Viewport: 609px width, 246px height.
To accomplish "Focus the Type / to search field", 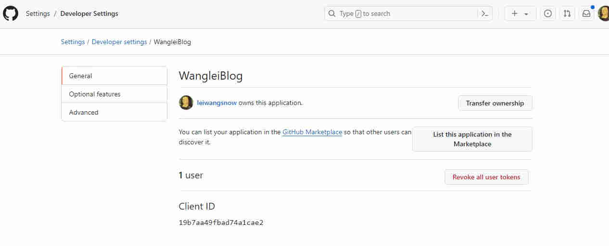I will point(404,14).
